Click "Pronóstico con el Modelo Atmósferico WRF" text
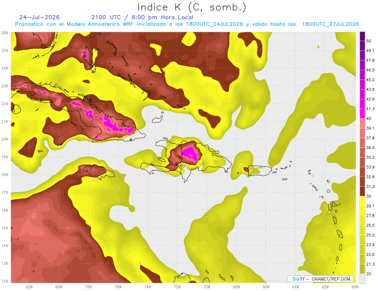This screenshot has width=377, height=291. [75, 24]
